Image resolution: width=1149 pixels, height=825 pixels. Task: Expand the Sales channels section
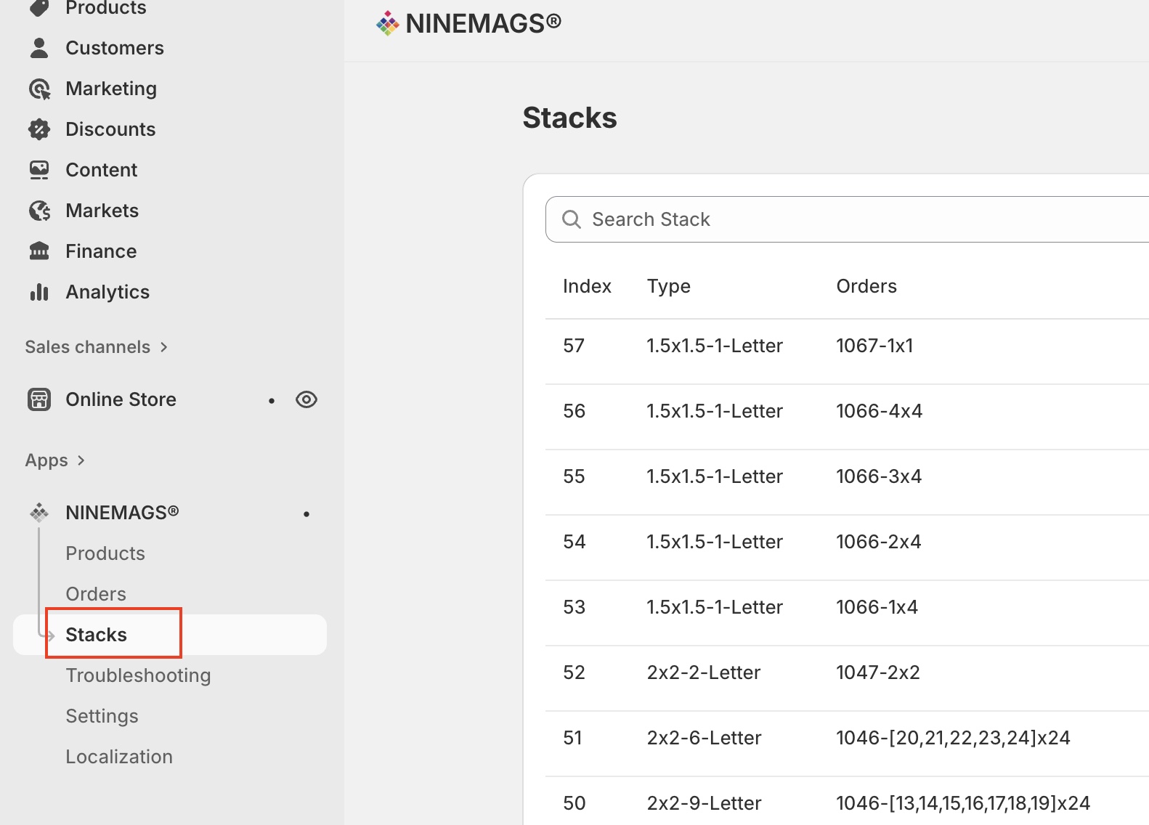(x=97, y=347)
